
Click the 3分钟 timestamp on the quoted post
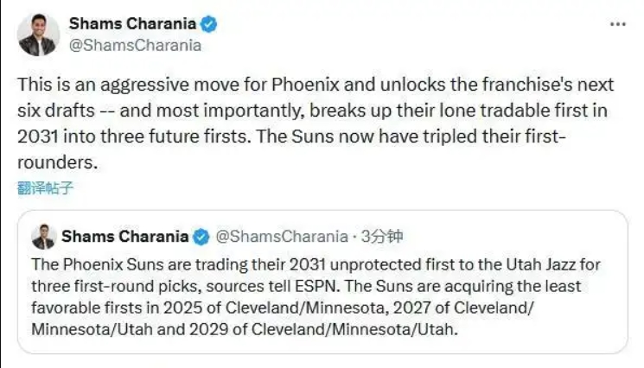(x=381, y=237)
